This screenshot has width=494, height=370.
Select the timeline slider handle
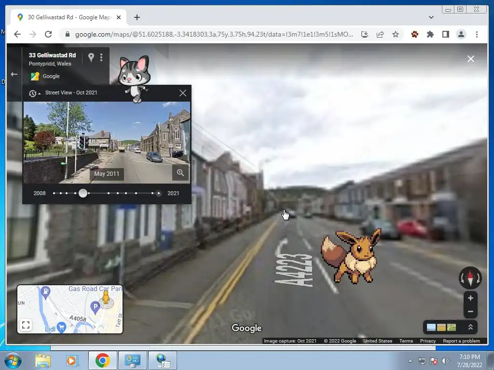[83, 193]
